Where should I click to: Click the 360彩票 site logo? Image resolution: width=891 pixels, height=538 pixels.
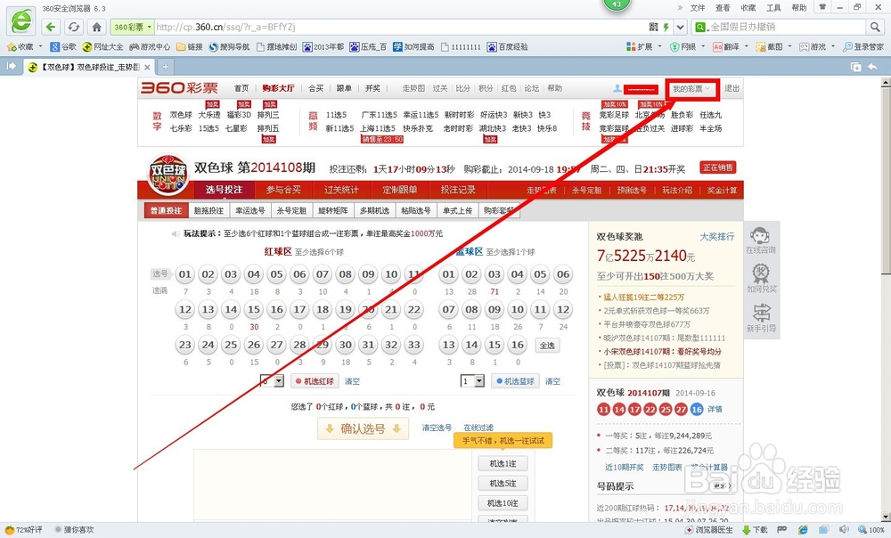(180, 88)
